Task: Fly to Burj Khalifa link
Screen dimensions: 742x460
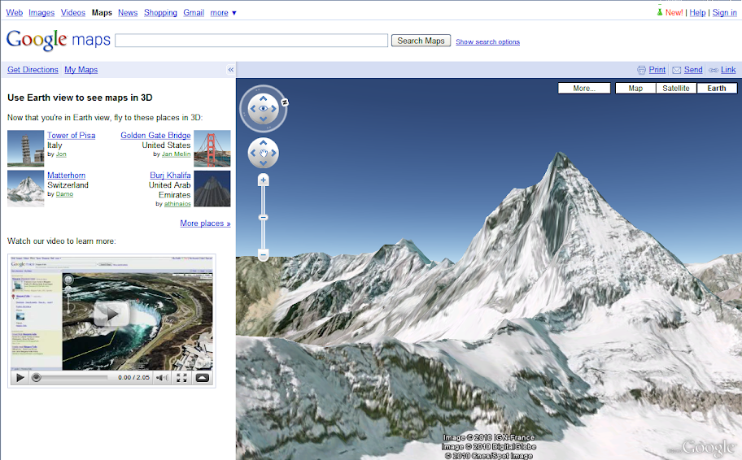Action: coord(170,176)
